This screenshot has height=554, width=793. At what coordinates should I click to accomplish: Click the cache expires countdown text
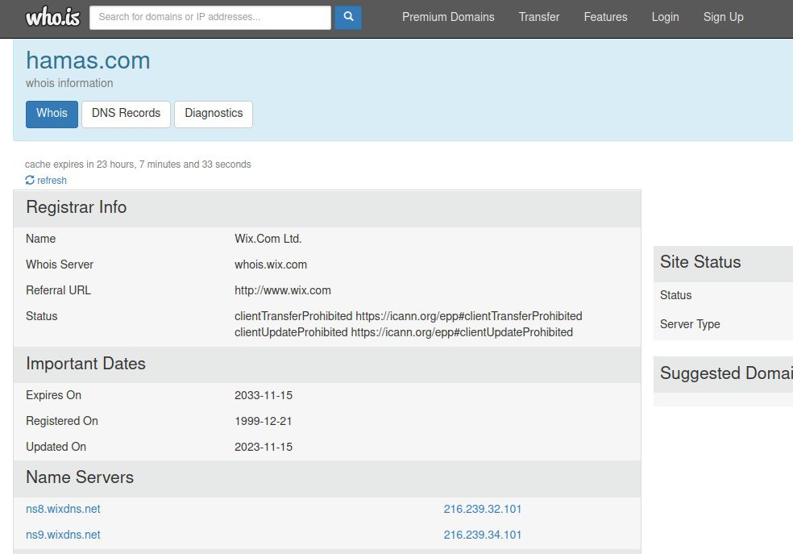tap(138, 165)
